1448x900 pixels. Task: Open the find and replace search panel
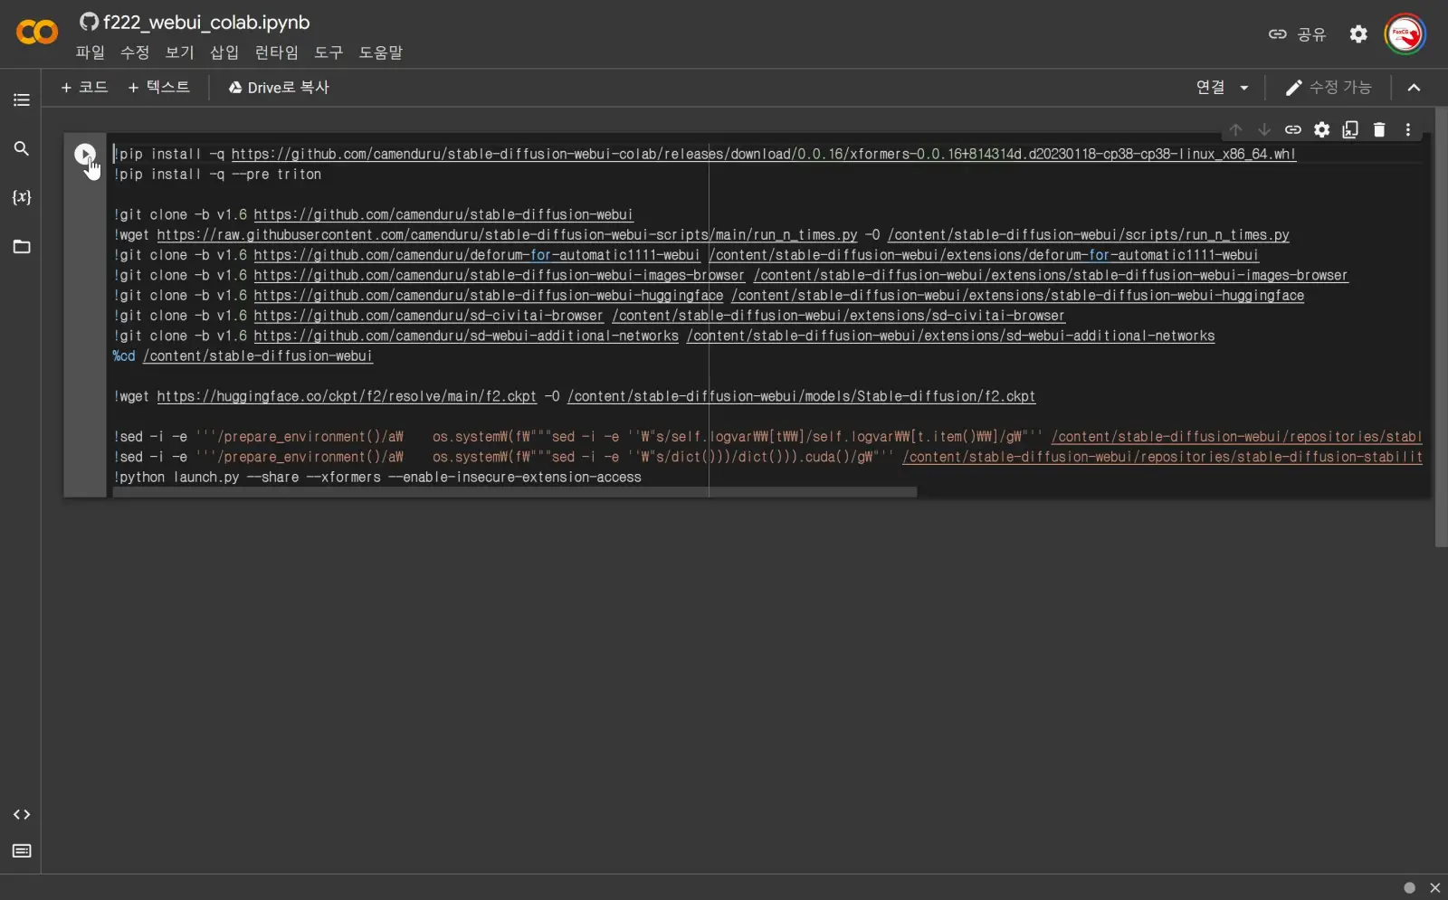point(22,148)
